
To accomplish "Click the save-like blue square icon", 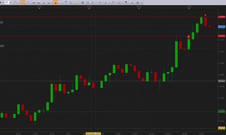I will coord(99,2).
